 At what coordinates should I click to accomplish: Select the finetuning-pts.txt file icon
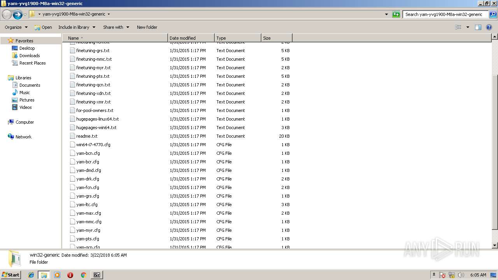click(x=72, y=76)
